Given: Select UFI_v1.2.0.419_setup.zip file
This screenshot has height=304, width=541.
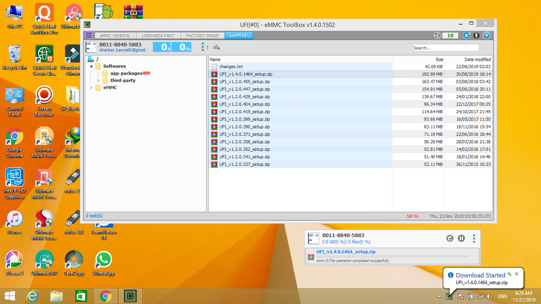Looking at the screenshot, I should coord(350,112).
